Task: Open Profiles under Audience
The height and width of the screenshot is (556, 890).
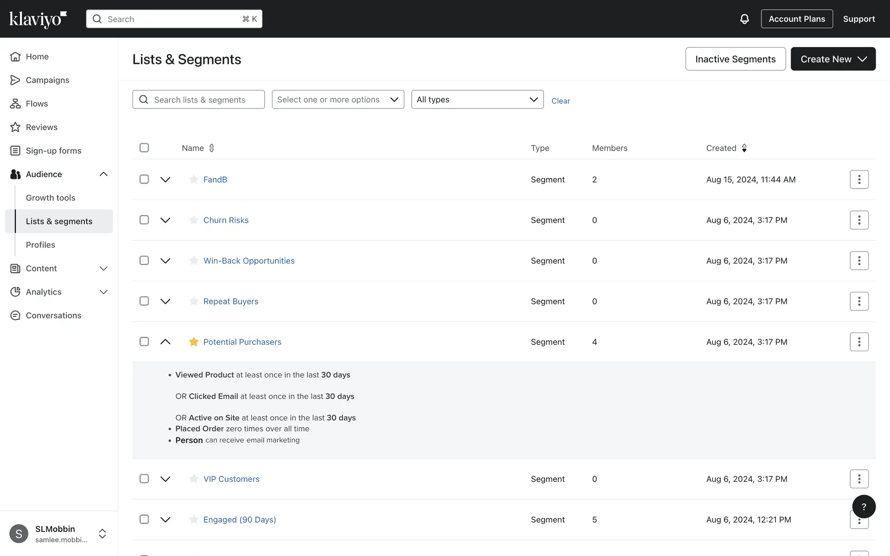Action: [40, 245]
